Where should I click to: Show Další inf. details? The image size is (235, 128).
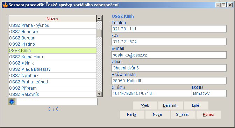click(x=171, y=105)
